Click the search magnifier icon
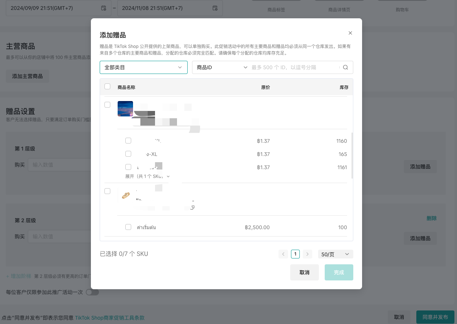The width and height of the screenshot is (457, 324). [x=345, y=67]
